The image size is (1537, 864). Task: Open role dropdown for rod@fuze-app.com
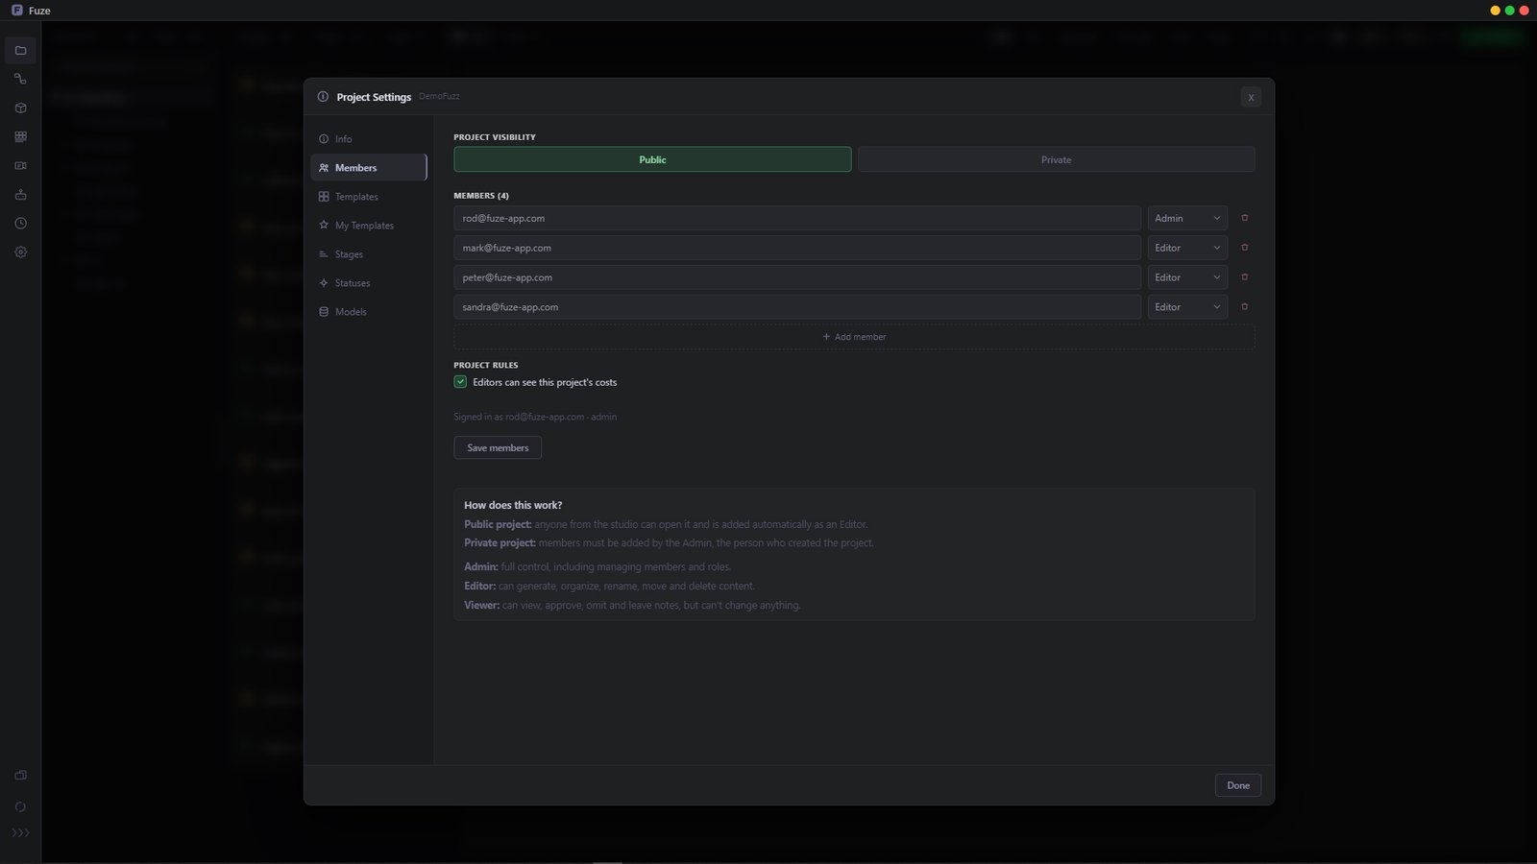point(1187,218)
